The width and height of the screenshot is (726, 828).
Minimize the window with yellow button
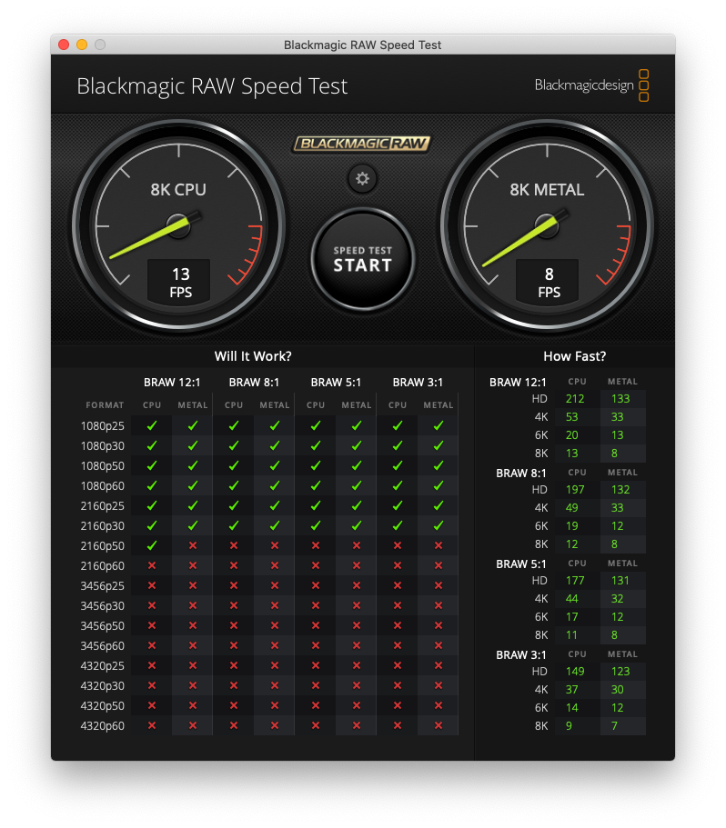[82, 45]
